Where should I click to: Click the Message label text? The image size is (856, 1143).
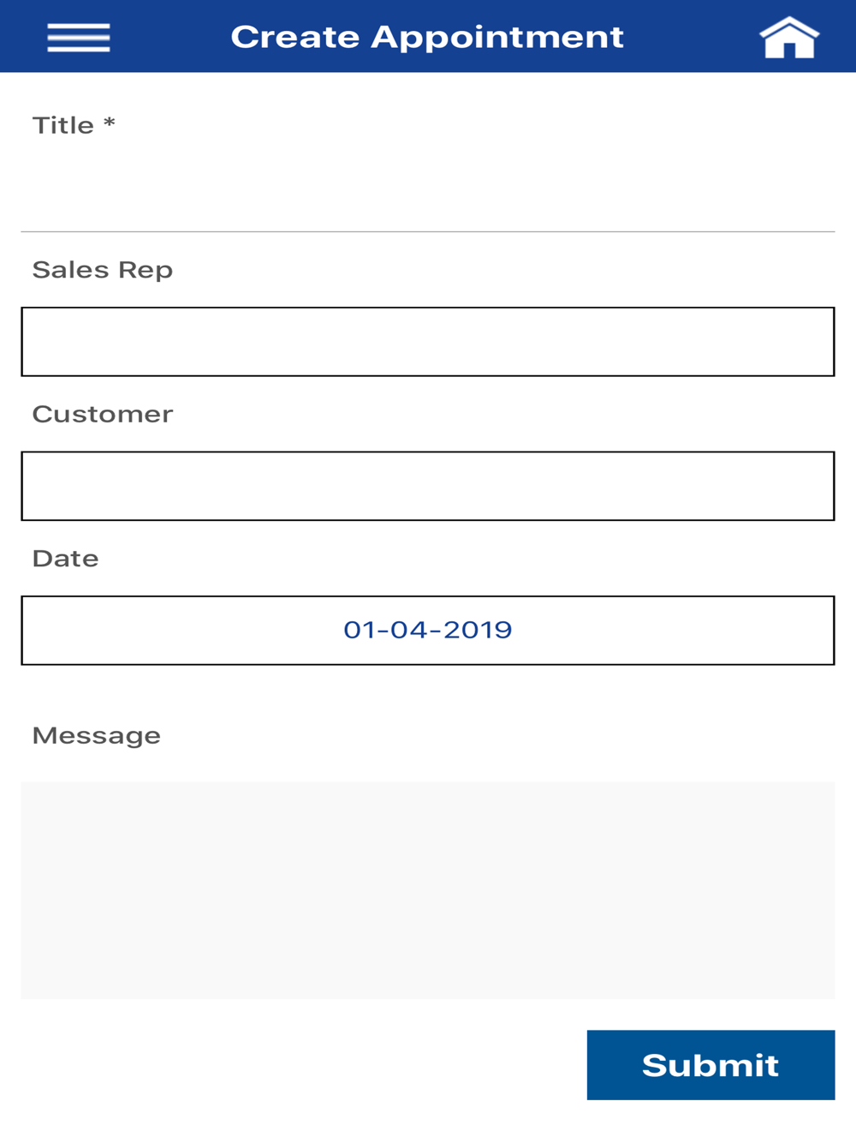pos(97,736)
